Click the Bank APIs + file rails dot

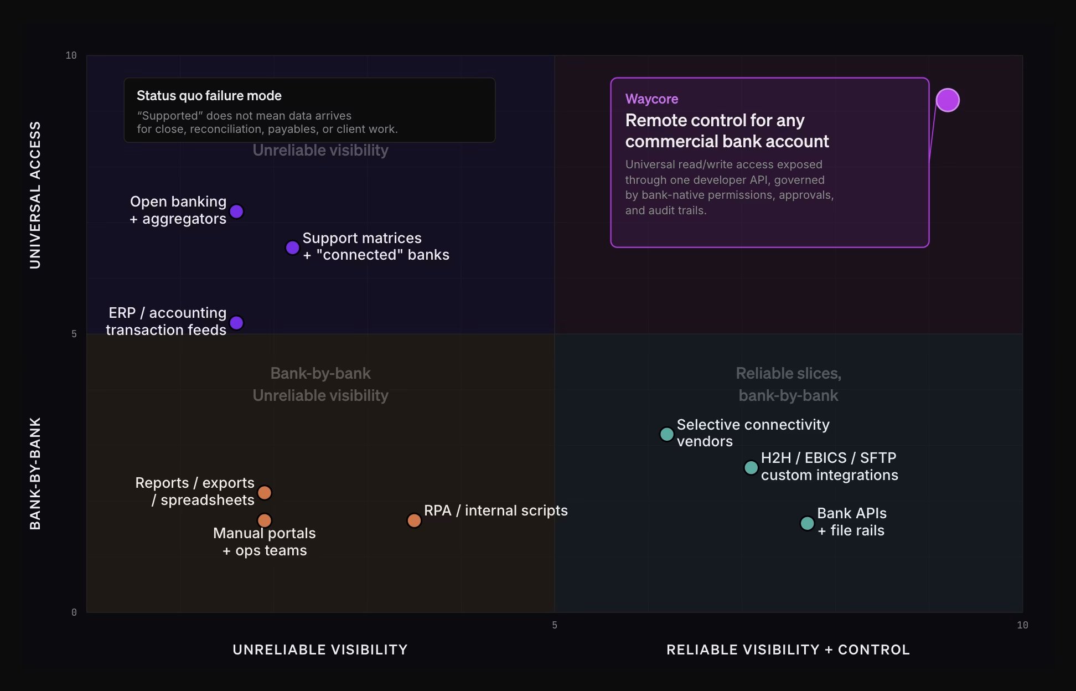[x=808, y=523]
